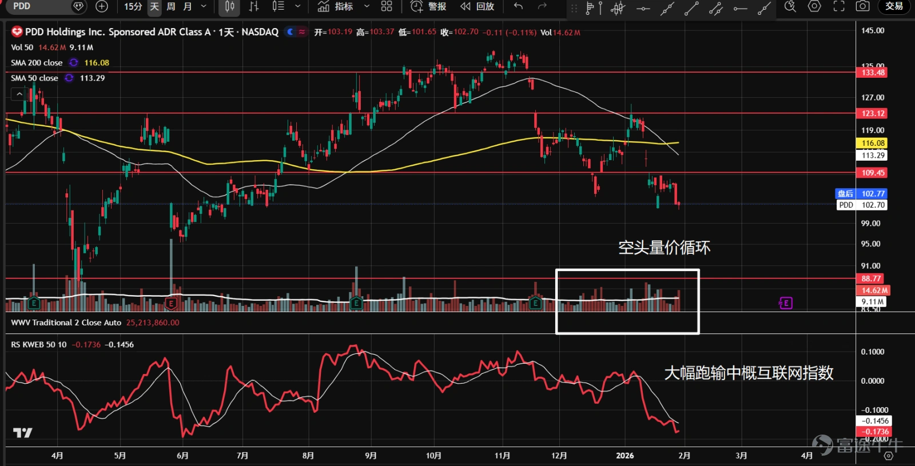The image size is (915, 466).
Task: Open time axis settings gear icon
Action: [x=888, y=456]
